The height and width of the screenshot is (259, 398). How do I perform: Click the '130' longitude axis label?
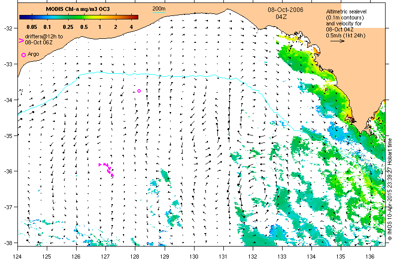coord(194,256)
